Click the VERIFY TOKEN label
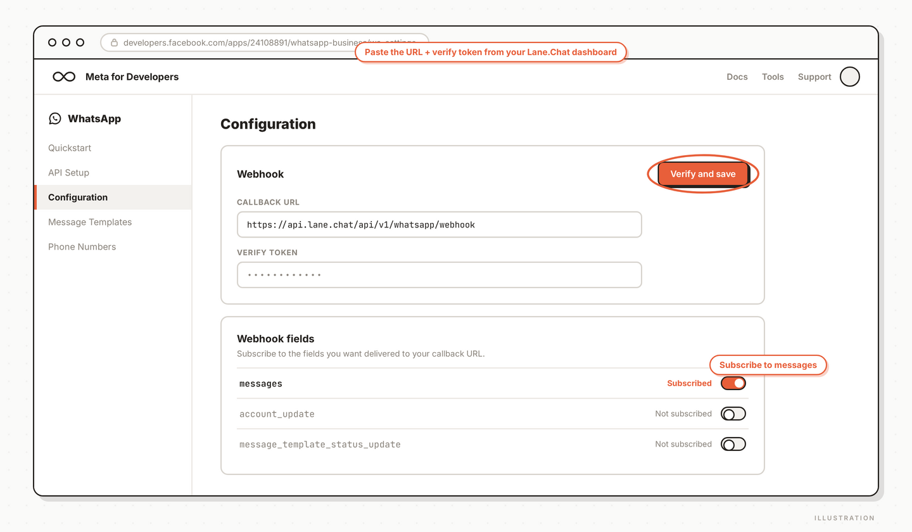The image size is (912, 532). [267, 253]
